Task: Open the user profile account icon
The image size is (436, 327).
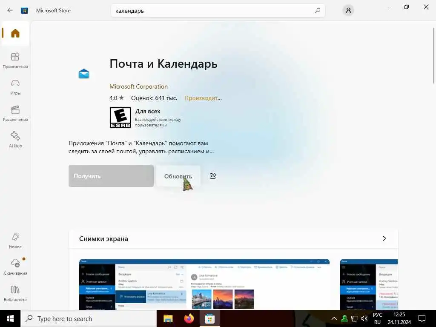Action: 348,11
